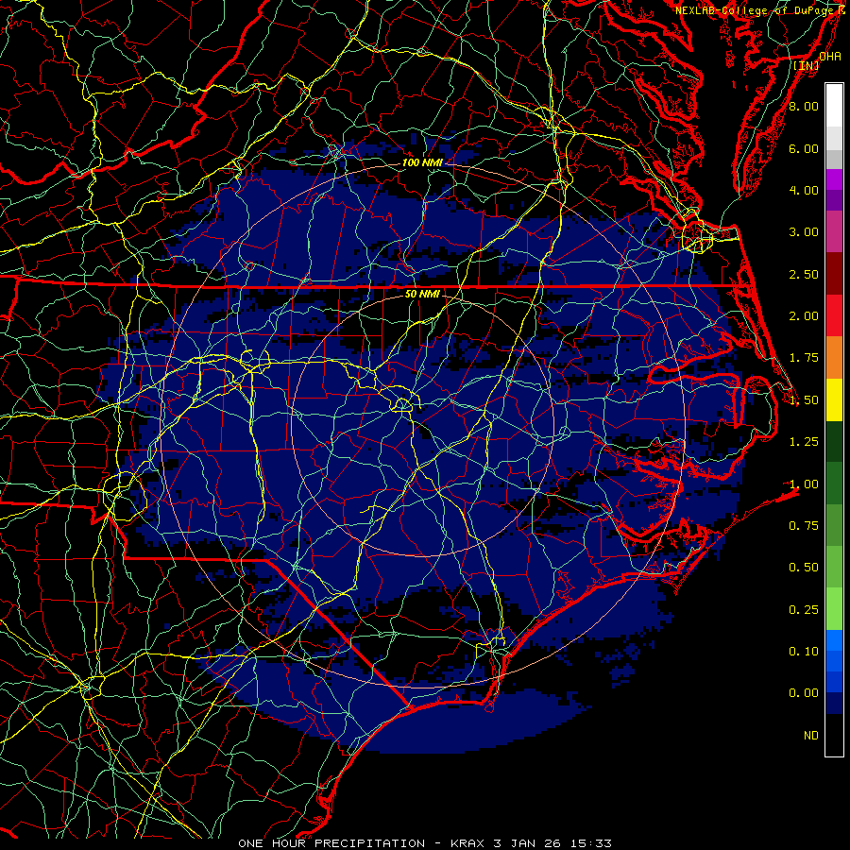Pick the black ND swatch at legend bottom
Screen dimensions: 850x850
click(834, 735)
